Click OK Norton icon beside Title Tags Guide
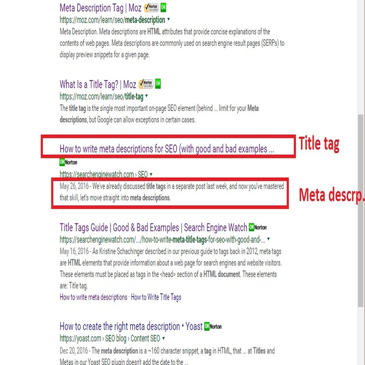Screen dimensions: 365x365 258,227
